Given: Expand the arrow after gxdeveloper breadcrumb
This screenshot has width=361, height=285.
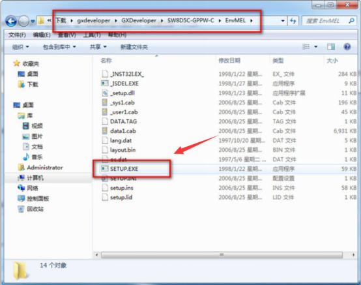Looking at the screenshot, I should 116,21.
